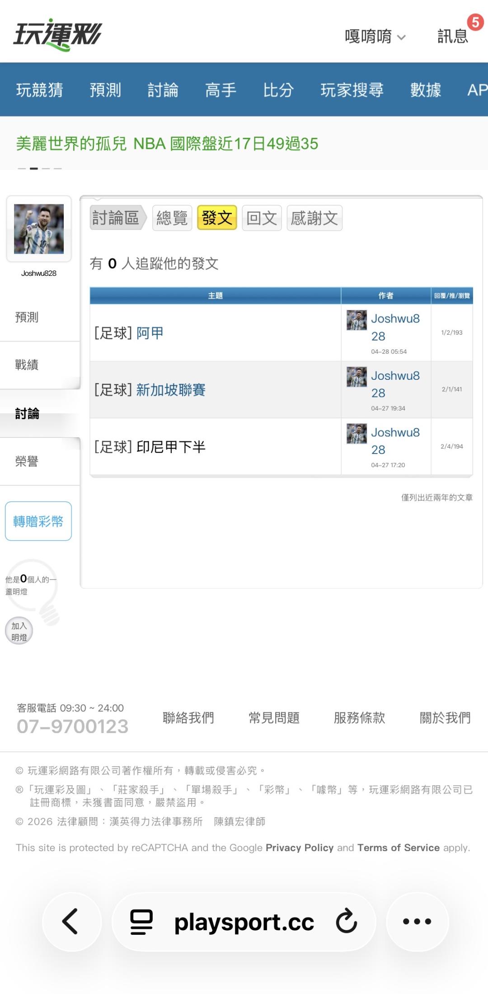Open the 比分 navigation item
Viewport: 488px width, 994px height.
pos(279,90)
